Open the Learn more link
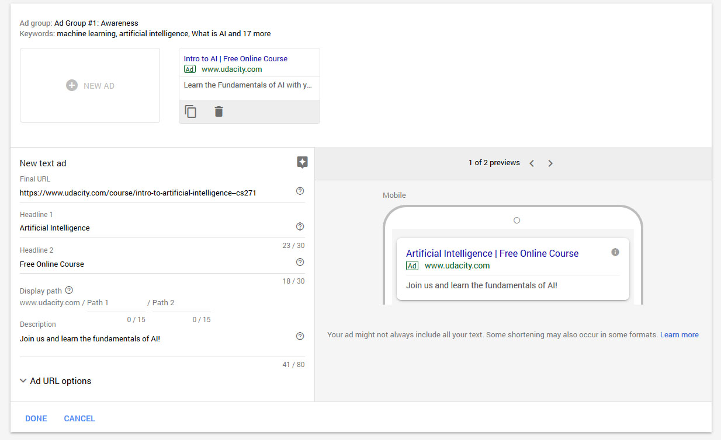The height and width of the screenshot is (440, 721). pyautogui.click(x=680, y=335)
